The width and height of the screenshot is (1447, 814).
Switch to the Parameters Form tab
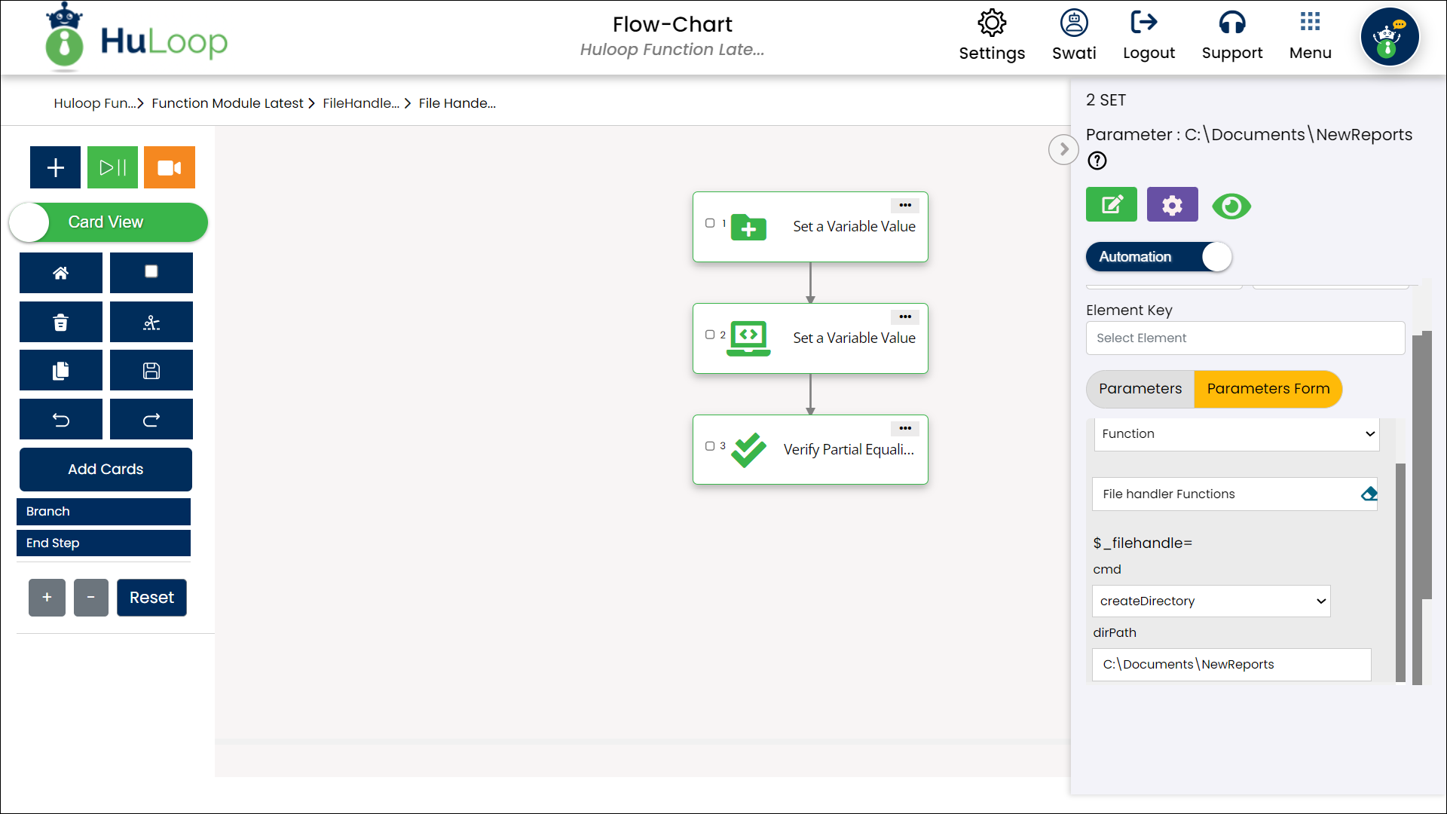click(1268, 389)
